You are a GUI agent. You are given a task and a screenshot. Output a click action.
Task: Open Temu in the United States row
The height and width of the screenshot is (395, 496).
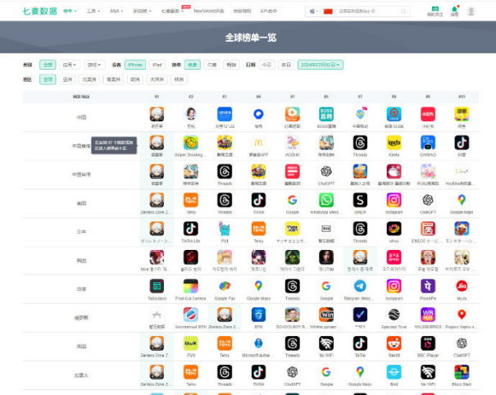191,200
